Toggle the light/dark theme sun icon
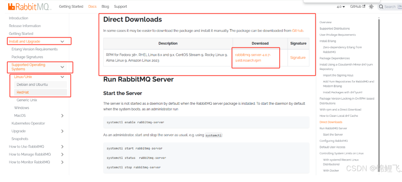The height and width of the screenshot is (182, 402). (371, 7)
